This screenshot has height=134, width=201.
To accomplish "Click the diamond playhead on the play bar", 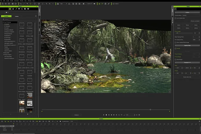I will point(150,110).
